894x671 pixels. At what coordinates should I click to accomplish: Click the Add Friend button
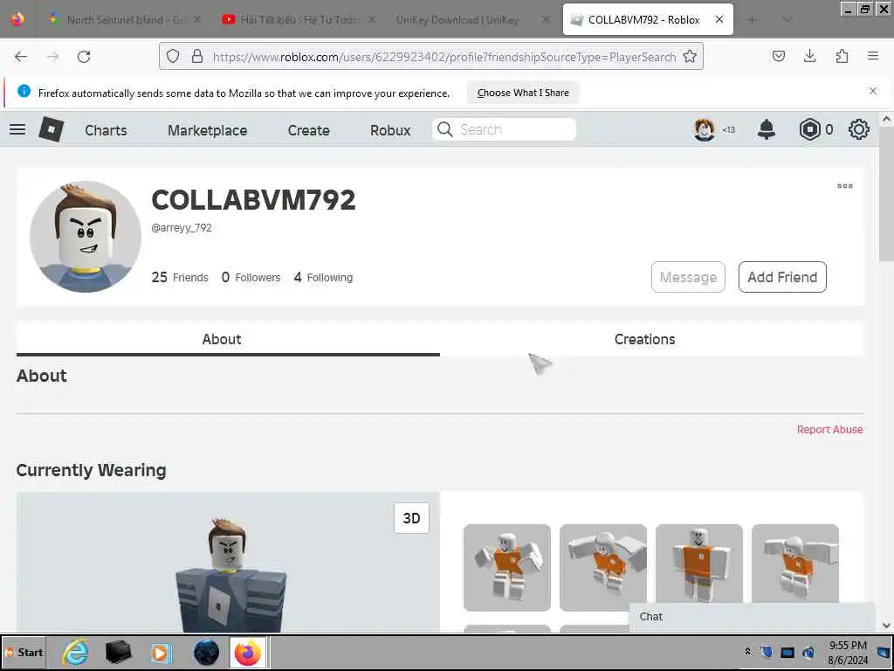click(x=782, y=277)
